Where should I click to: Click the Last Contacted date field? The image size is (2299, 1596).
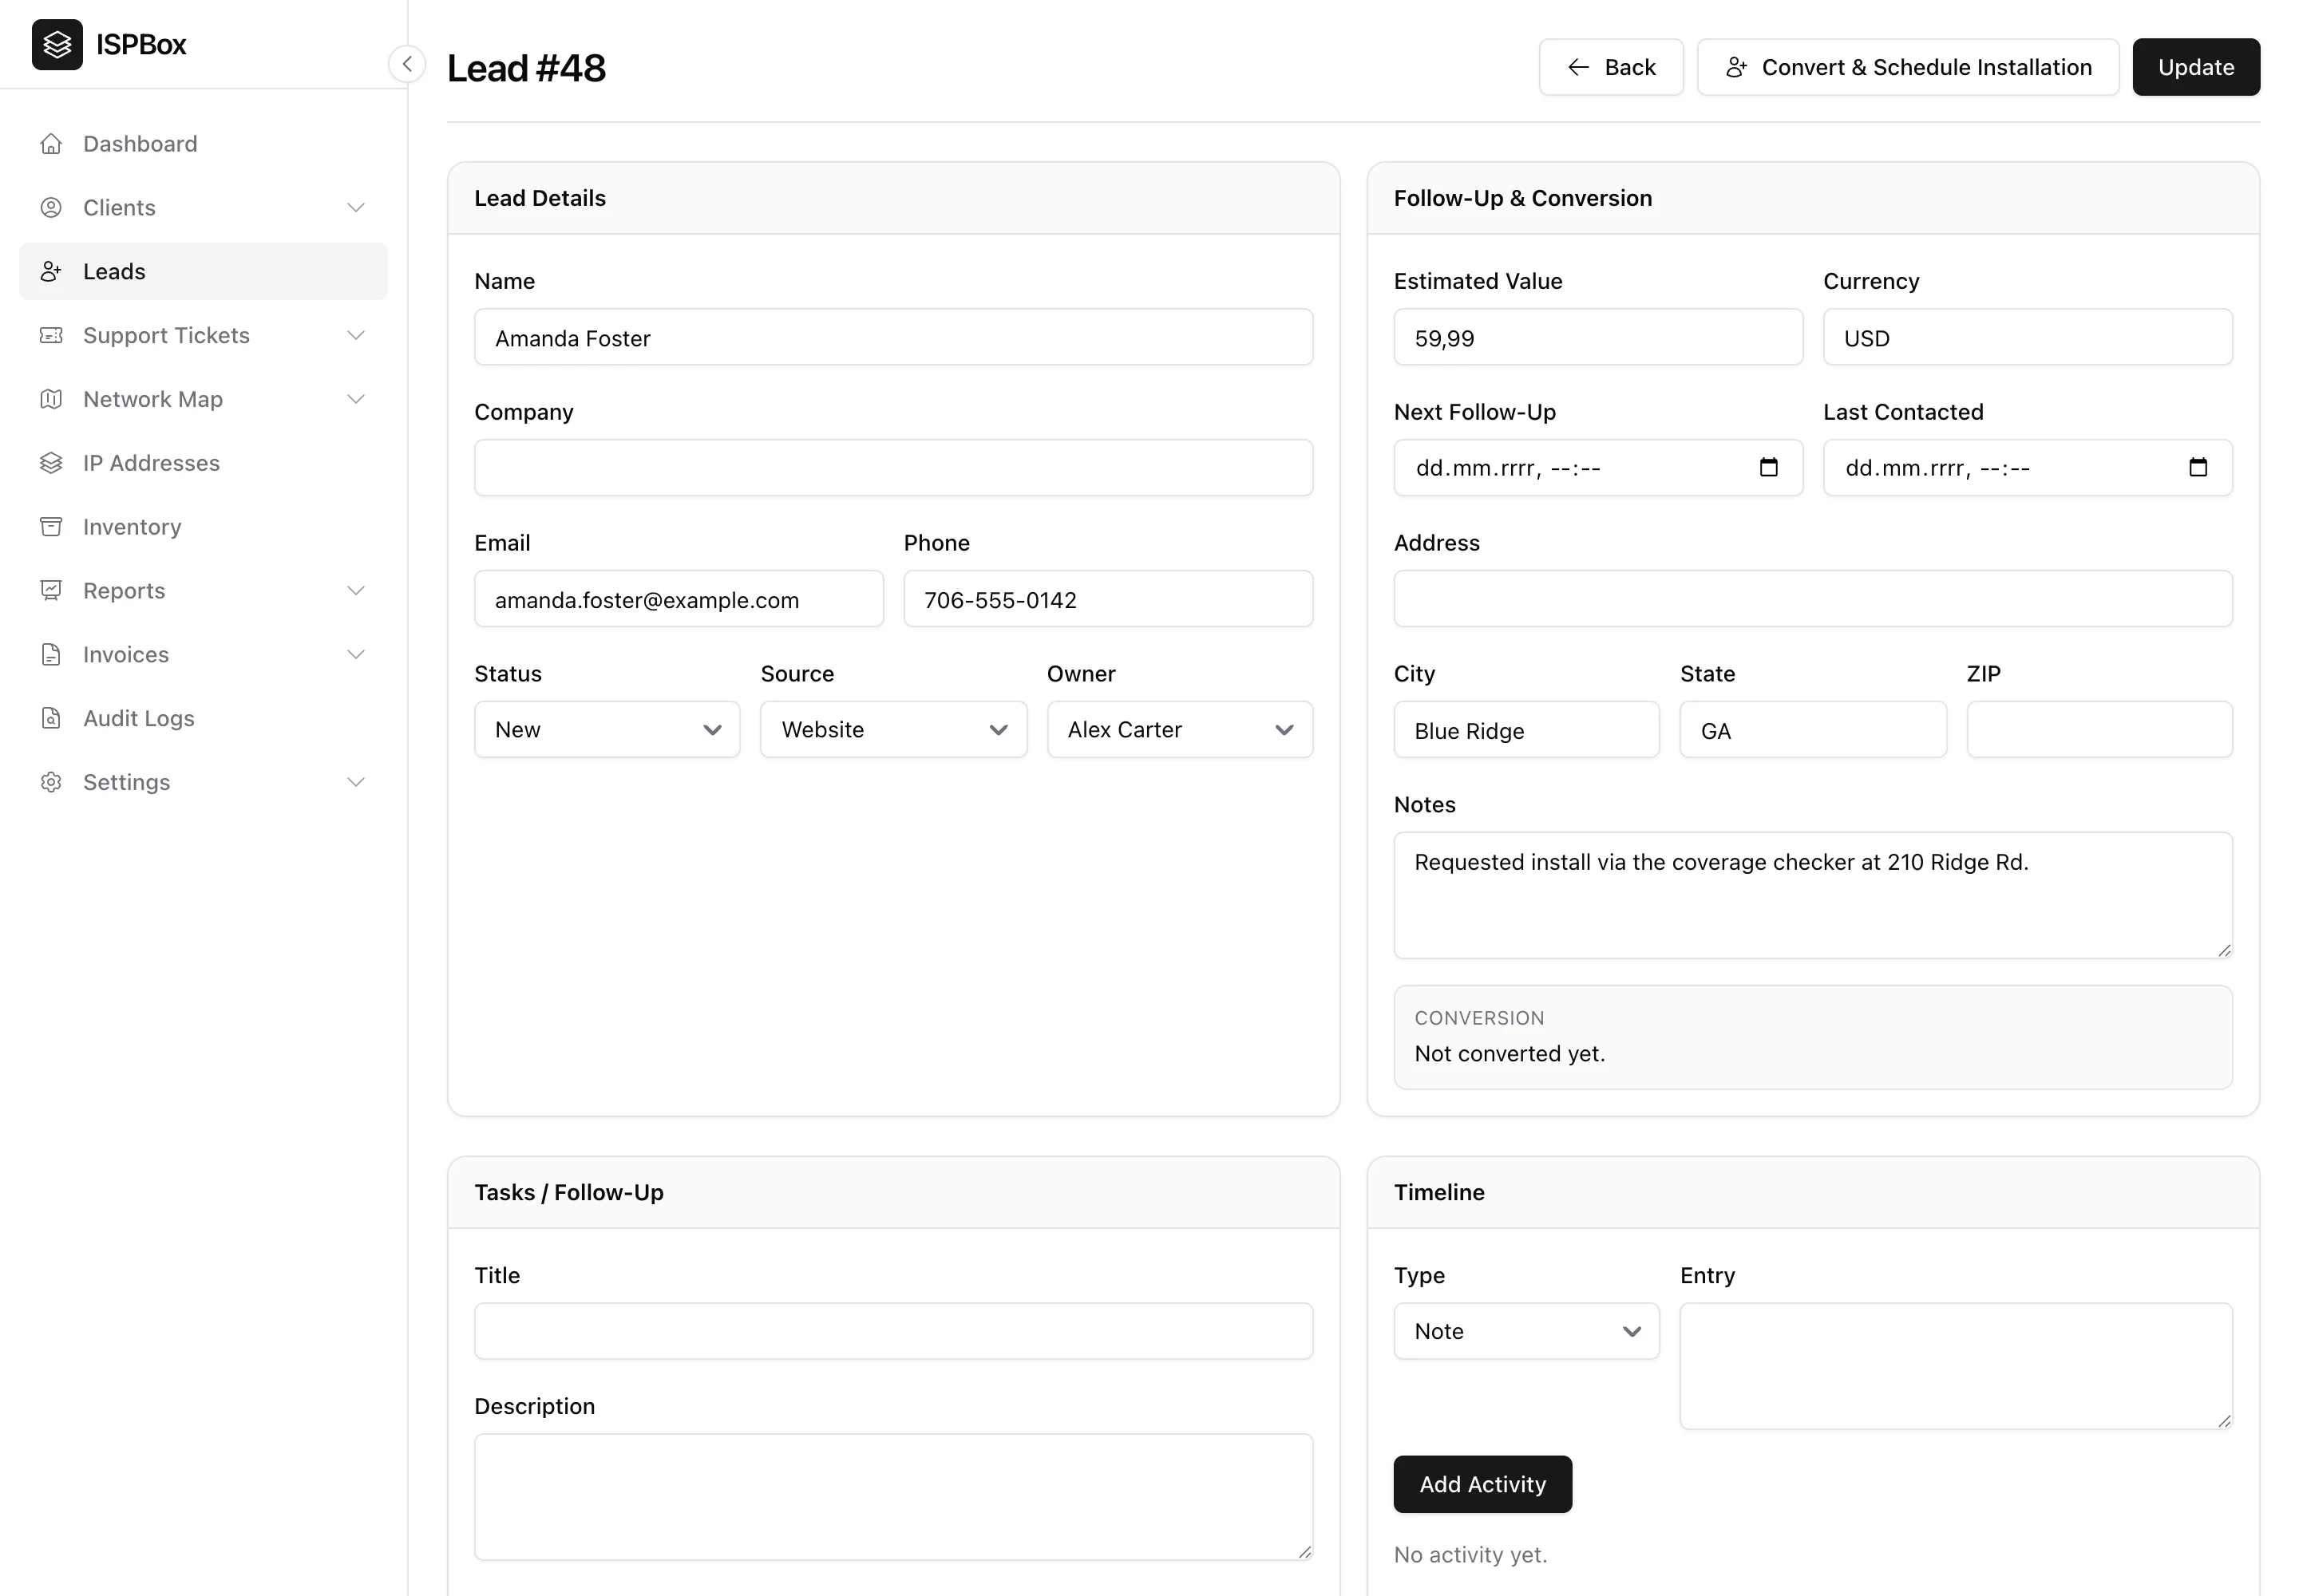(2028, 468)
